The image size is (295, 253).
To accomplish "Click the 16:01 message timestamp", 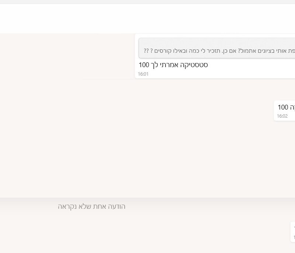I will (x=143, y=74).
